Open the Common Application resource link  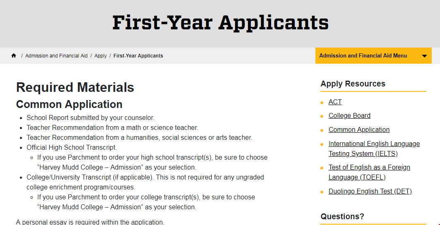pos(359,130)
